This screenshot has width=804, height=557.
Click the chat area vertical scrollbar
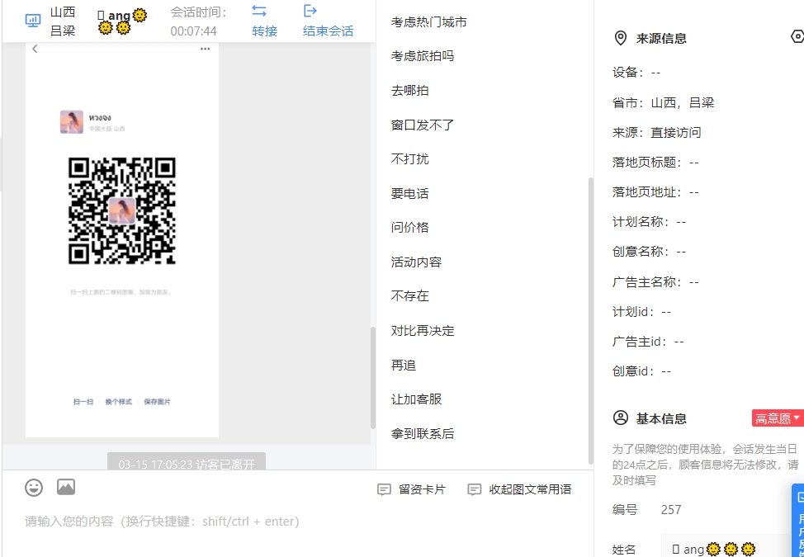pos(373,377)
